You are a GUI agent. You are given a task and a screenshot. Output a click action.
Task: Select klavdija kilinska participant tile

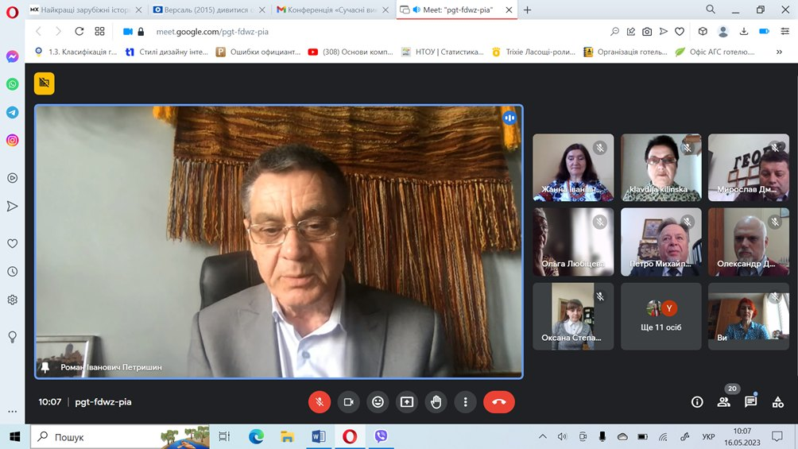[x=661, y=168]
